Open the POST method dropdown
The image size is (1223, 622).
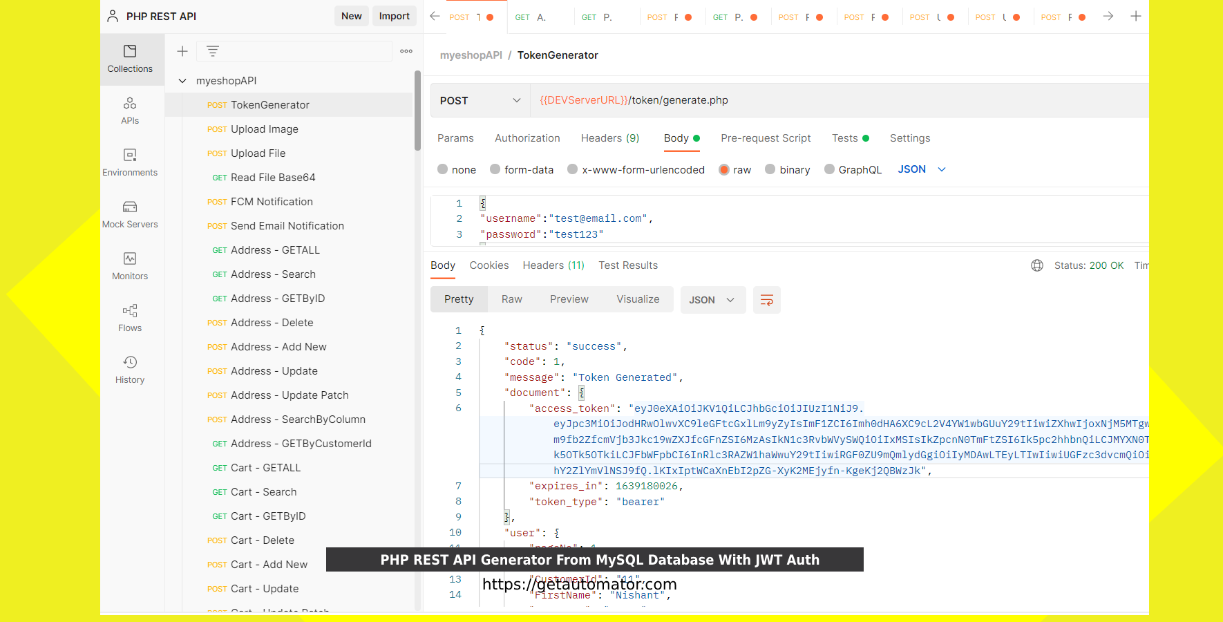pyautogui.click(x=480, y=100)
